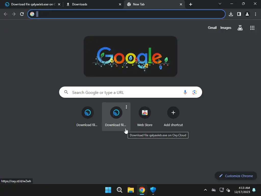Open Chrome's three-dot menu
The width and height of the screenshot is (261, 196).
click(255, 14)
